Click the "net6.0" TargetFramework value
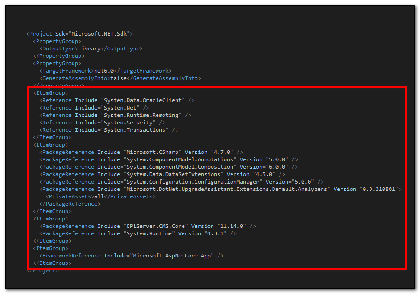 tap(104, 71)
